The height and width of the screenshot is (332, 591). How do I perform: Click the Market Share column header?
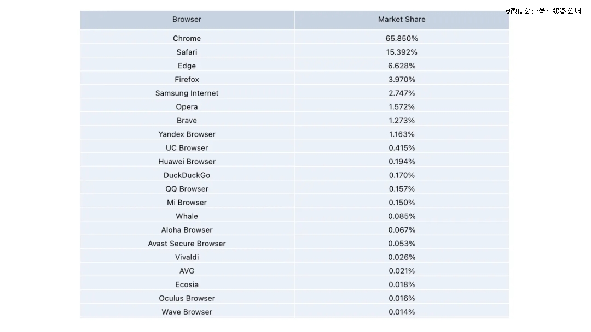click(x=402, y=19)
